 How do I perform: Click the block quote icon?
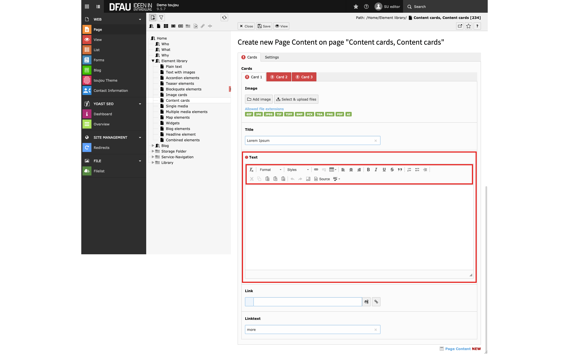[x=400, y=170]
